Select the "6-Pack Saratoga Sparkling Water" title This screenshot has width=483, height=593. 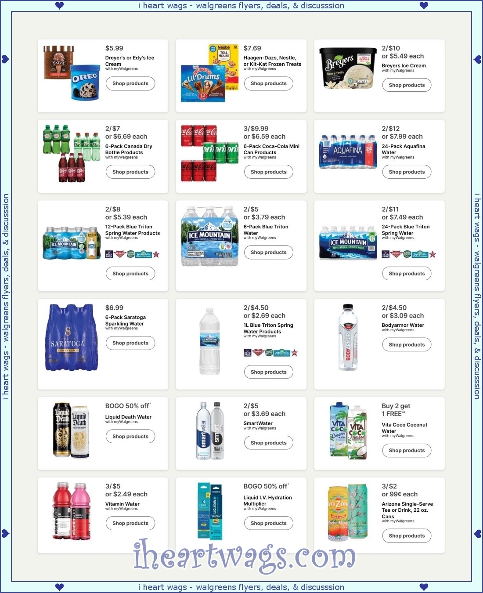[x=126, y=321]
